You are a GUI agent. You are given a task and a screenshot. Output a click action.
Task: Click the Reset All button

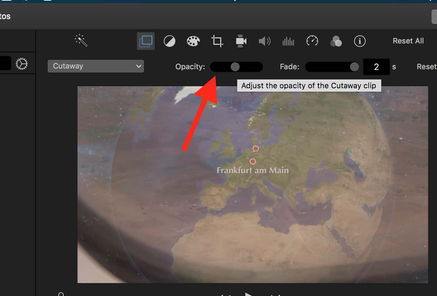408,41
